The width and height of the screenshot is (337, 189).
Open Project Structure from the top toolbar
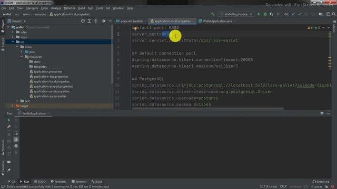[321, 14]
